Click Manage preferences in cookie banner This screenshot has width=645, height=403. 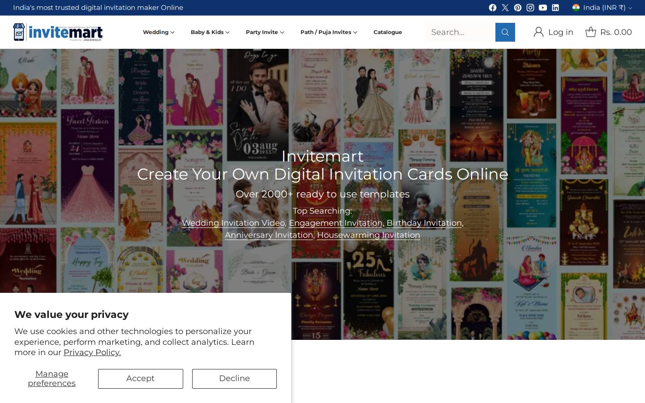click(x=52, y=378)
